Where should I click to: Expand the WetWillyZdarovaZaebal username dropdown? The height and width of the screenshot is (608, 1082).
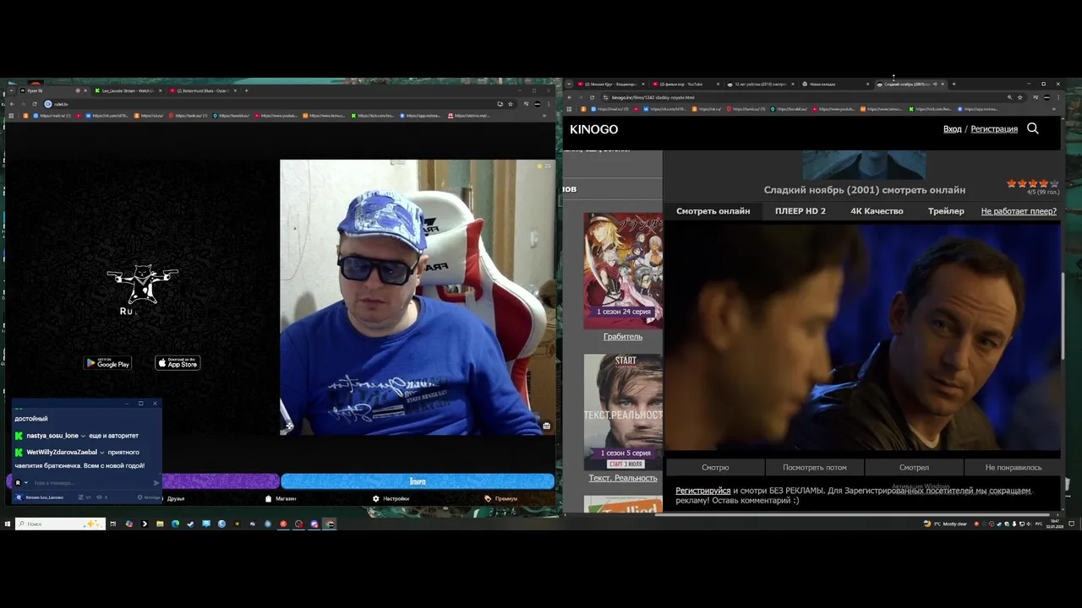102,453
